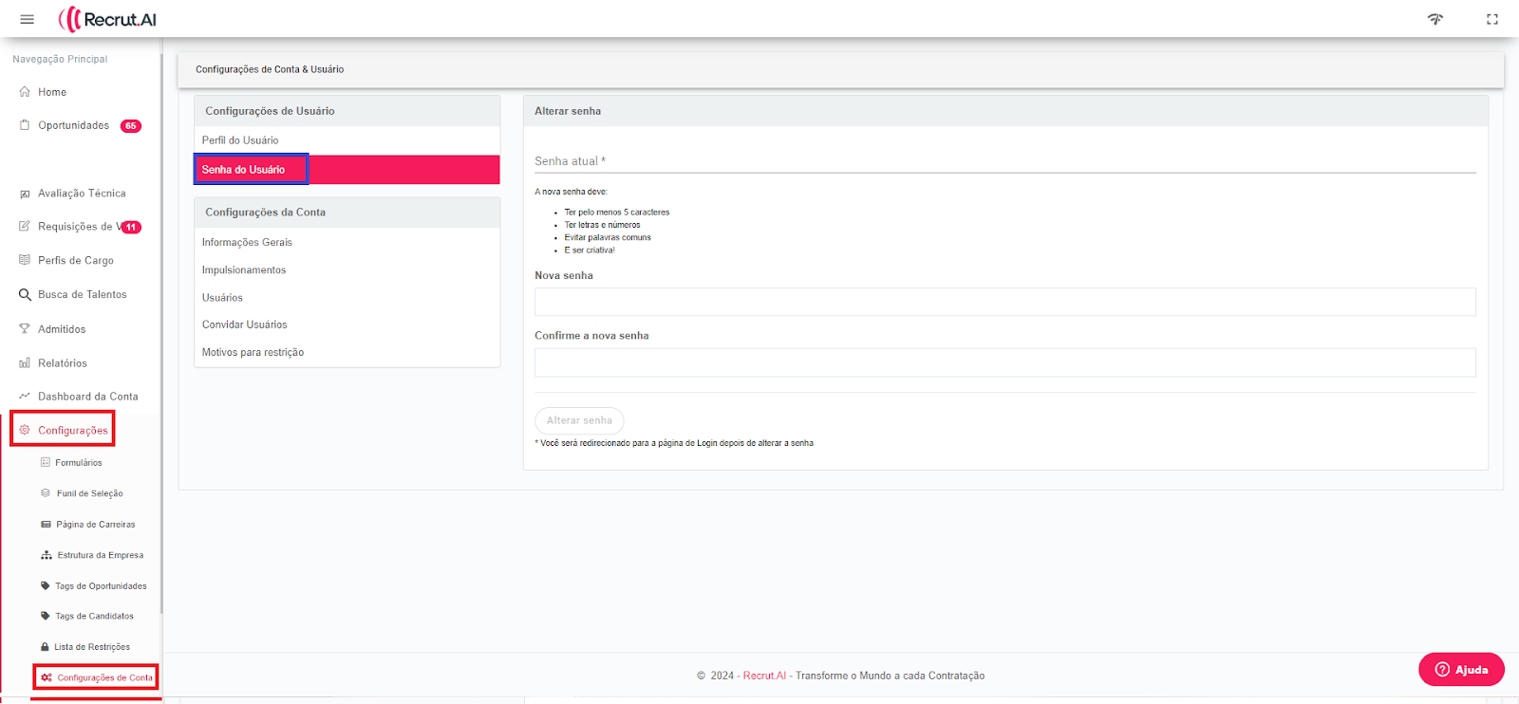Click the Ajuda help button
The height and width of the screenshot is (704, 1519).
[x=1461, y=670]
